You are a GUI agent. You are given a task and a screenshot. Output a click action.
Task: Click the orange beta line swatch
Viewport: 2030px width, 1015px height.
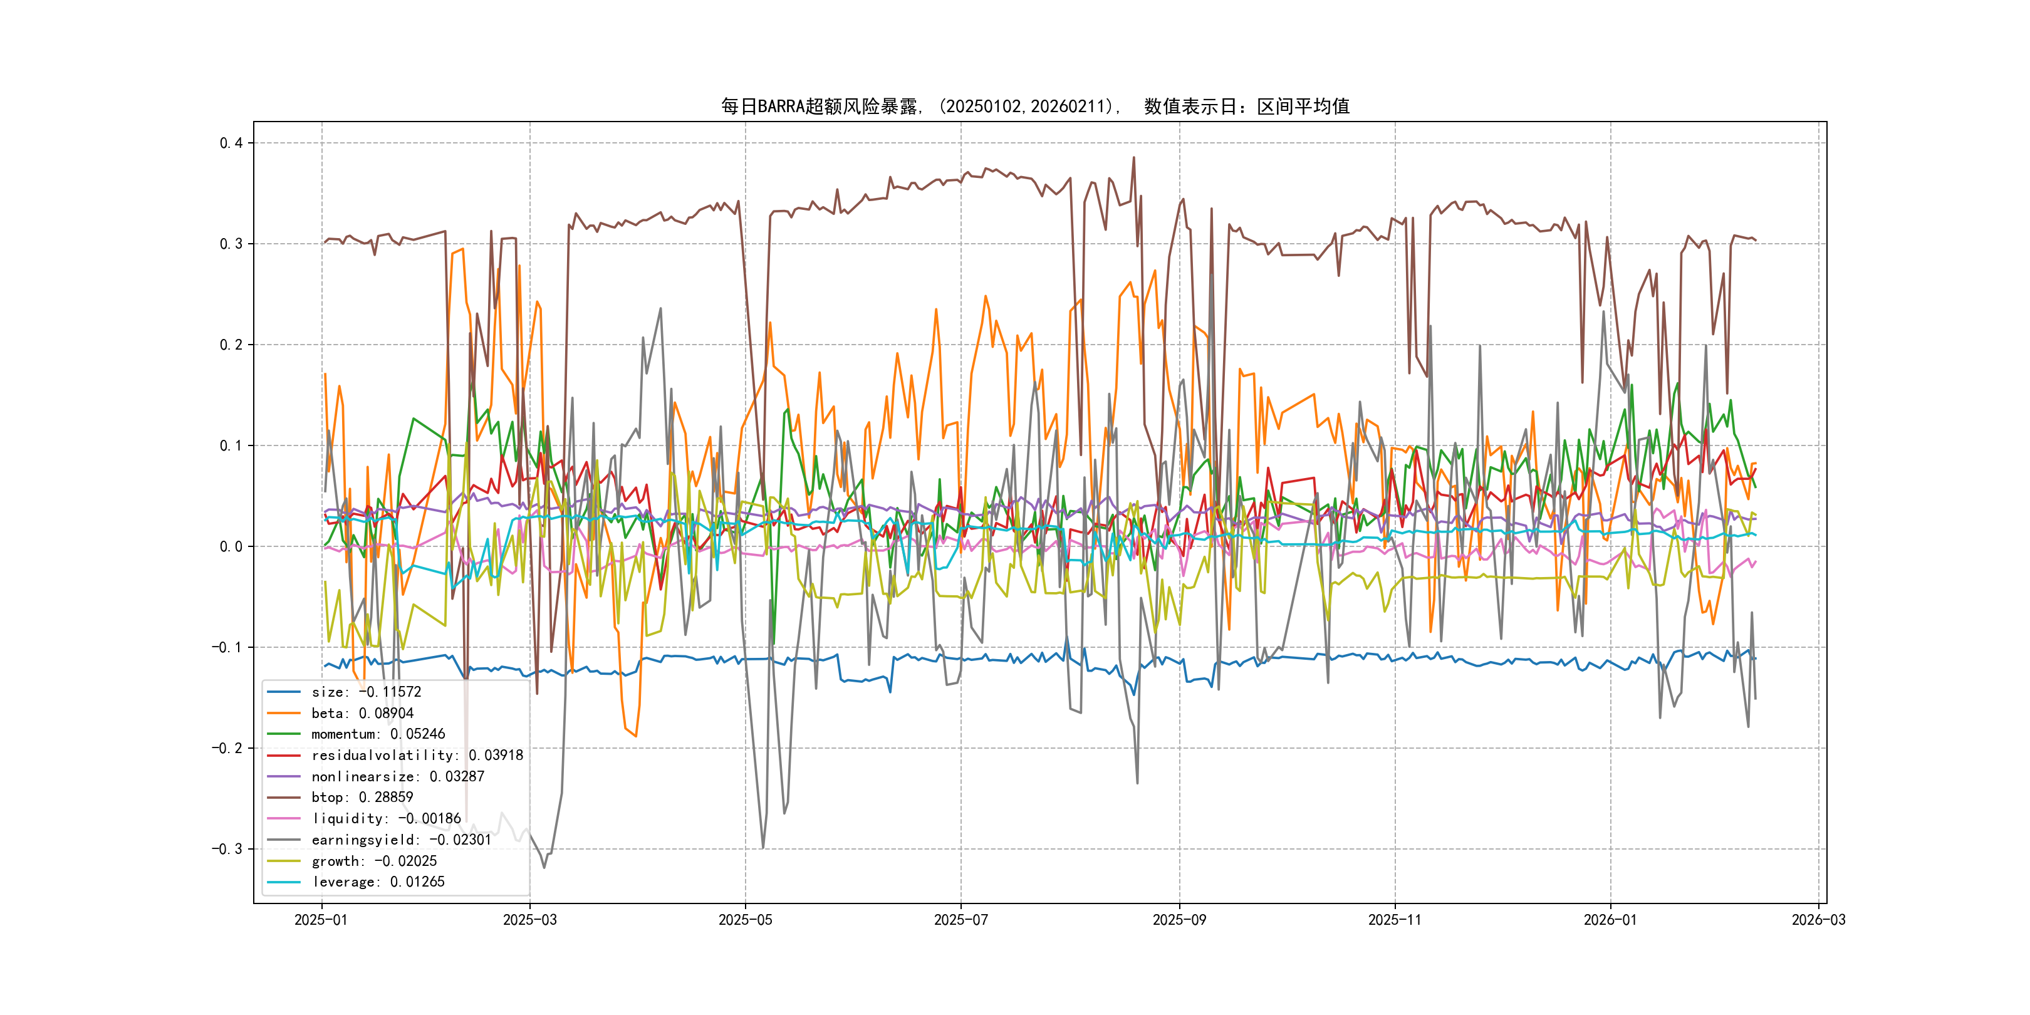click(284, 713)
